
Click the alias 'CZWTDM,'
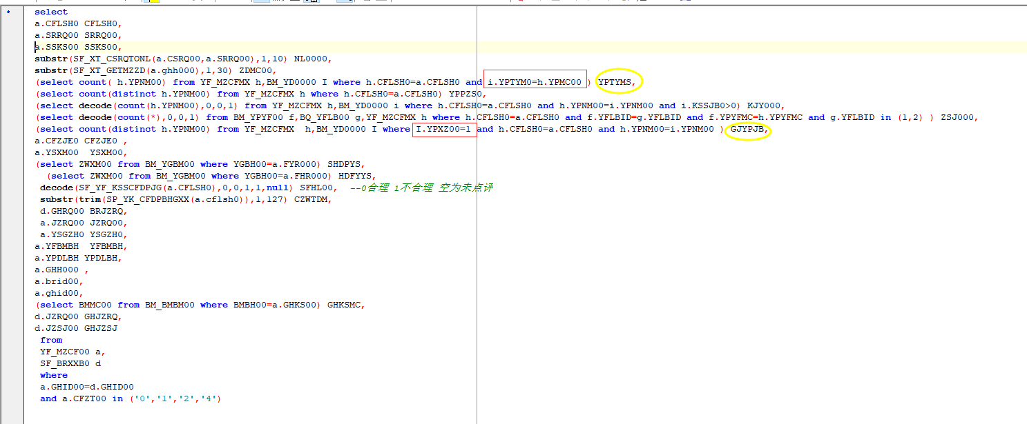click(313, 199)
